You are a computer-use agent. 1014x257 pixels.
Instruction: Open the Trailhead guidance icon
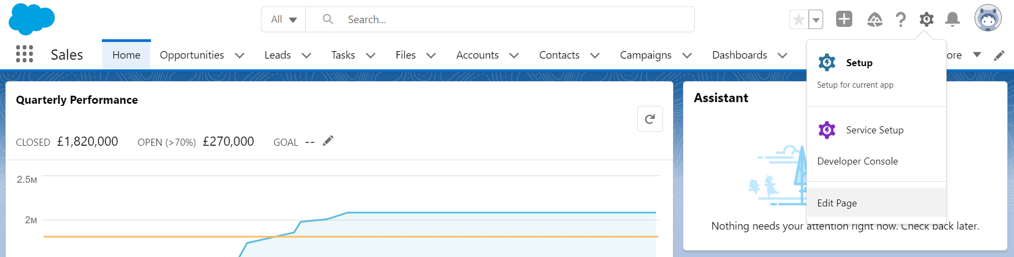coord(874,20)
